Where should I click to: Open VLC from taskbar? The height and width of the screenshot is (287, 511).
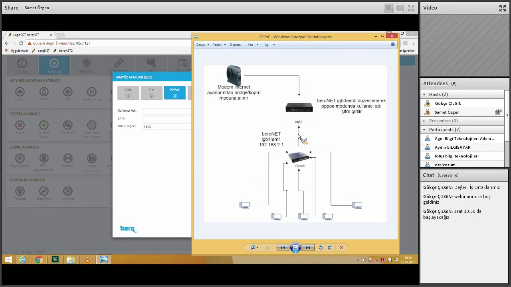(87, 259)
